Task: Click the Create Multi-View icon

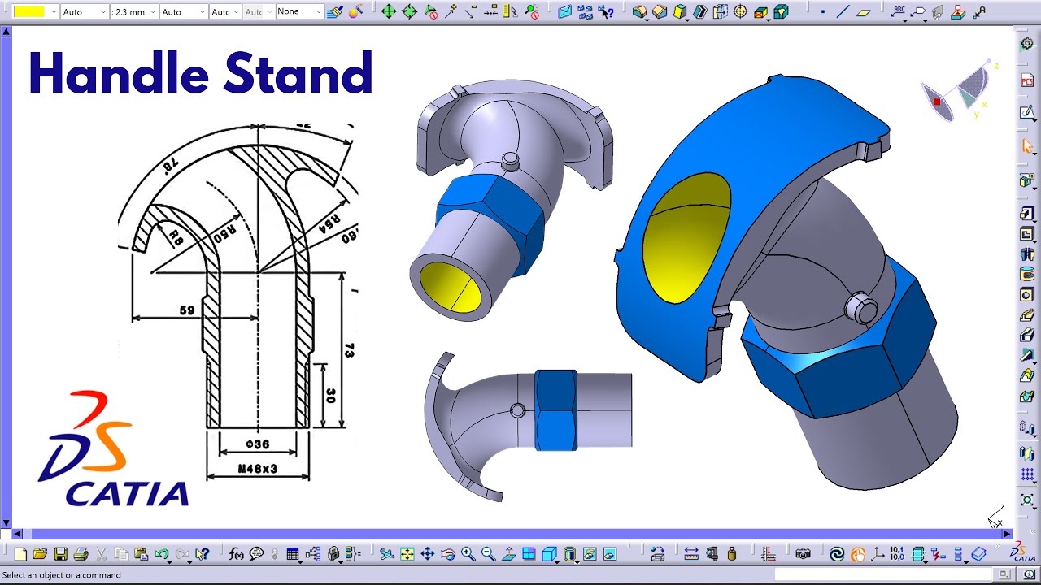Action: [x=529, y=554]
